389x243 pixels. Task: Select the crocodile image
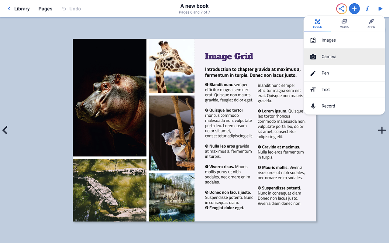tap(110, 190)
